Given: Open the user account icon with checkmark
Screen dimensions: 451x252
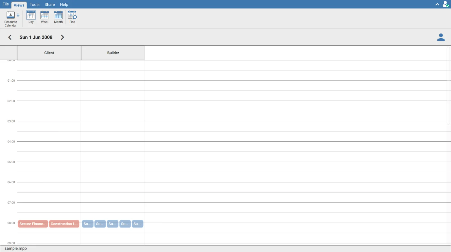Looking at the screenshot, I should click(446, 4).
